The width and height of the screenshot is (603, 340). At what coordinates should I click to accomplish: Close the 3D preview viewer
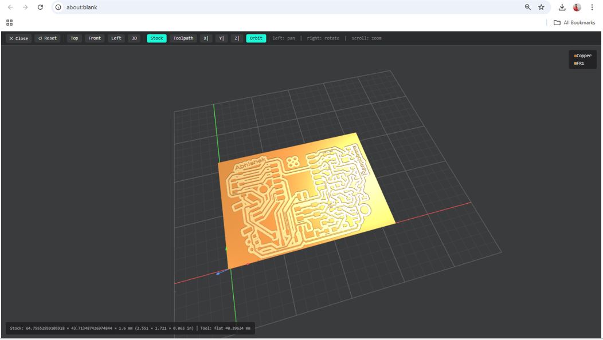point(18,38)
